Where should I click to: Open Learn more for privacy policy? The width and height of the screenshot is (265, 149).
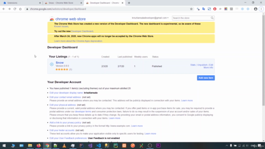tap(137, 126)
